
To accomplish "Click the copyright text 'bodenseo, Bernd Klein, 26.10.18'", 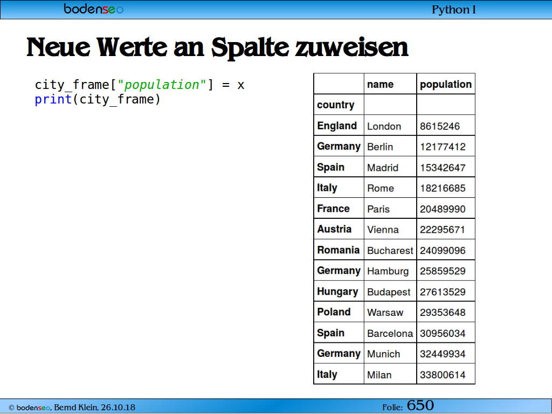I will pyautogui.click(x=72, y=408).
